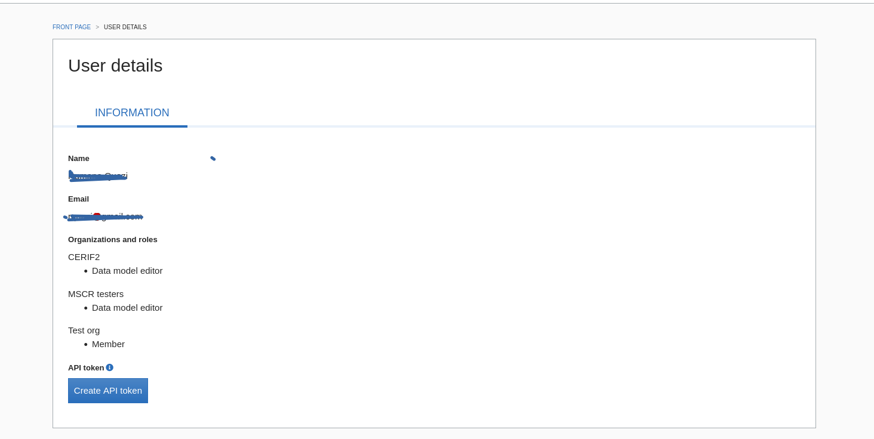
Task: Click the User details page heading
Action: click(x=115, y=66)
